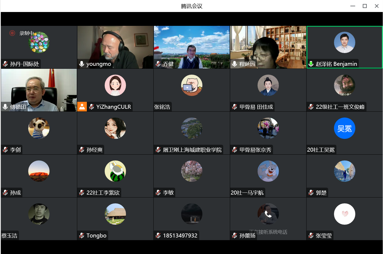This screenshot has width=383, height=254.
Task: Click muted mic icon beside 乔健
Action: point(158,64)
